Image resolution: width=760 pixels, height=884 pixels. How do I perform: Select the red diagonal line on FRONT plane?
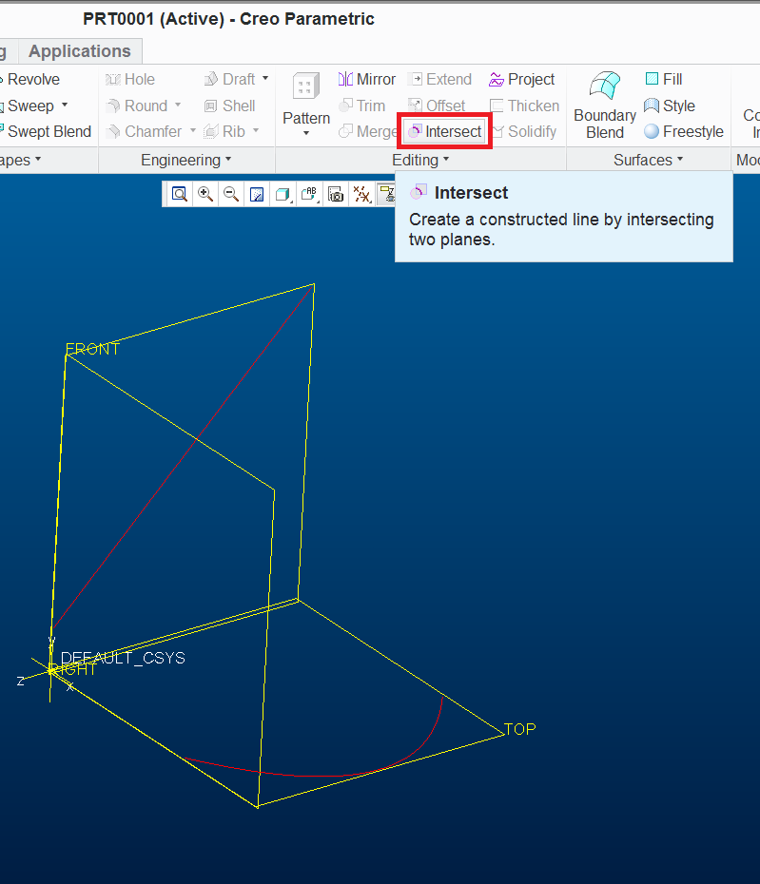pyautogui.click(x=198, y=437)
